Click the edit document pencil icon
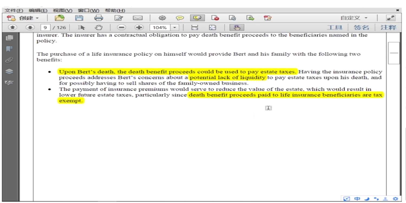This screenshot has width=406, height=203. (x=119, y=18)
